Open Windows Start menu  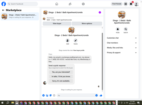coord(2,103)
